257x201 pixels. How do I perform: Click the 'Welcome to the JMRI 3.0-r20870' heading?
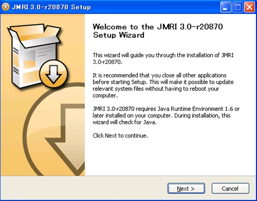(x=158, y=31)
